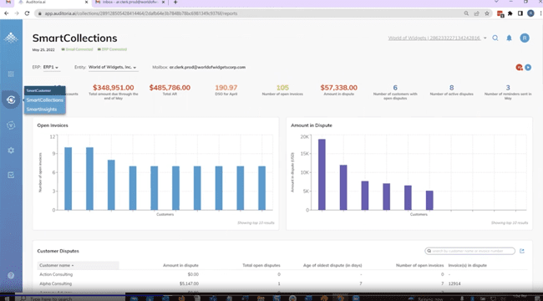The image size is (543, 301).
Task: Expand the World of Widgets account selector
Action: (437, 38)
